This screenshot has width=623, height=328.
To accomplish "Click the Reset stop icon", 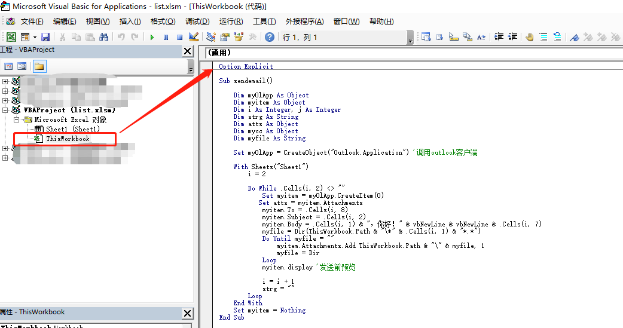I will tap(179, 37).
